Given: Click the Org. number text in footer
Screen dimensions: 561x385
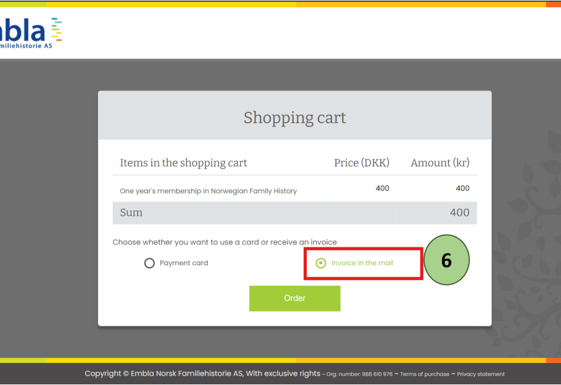Looking at the screenshot, I should click(359, 374).
